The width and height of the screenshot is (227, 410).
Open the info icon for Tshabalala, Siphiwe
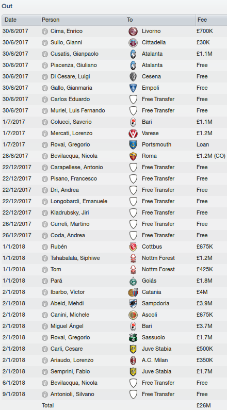click(x=45, y=258)
